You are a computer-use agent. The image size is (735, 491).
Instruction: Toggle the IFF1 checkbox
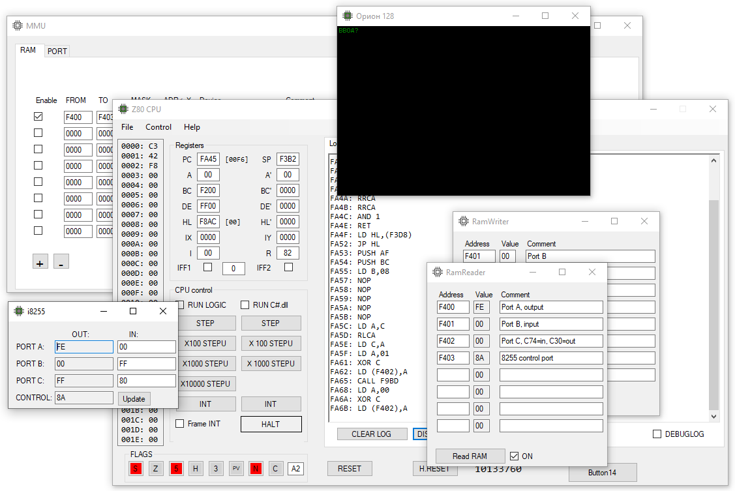pos(207,267)
